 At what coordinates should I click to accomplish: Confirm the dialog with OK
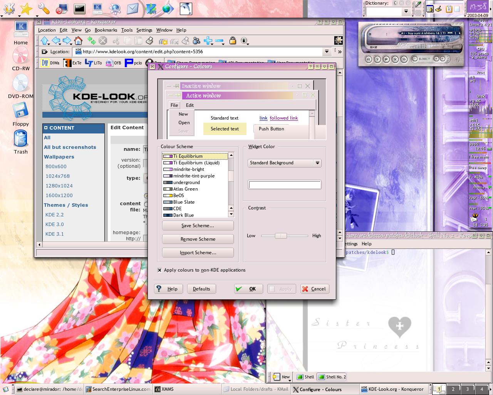[248, 289]
